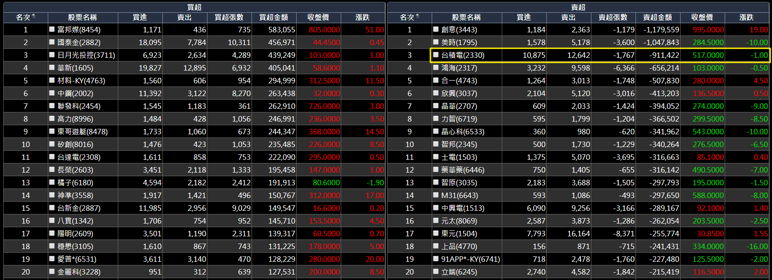Click 漲跌 header in 買超 table
The image size is (772, 280).
click(363, 17)
